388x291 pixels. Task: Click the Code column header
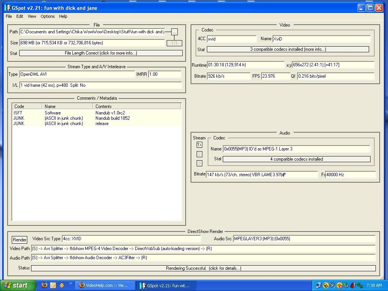[x=27, y=106]
